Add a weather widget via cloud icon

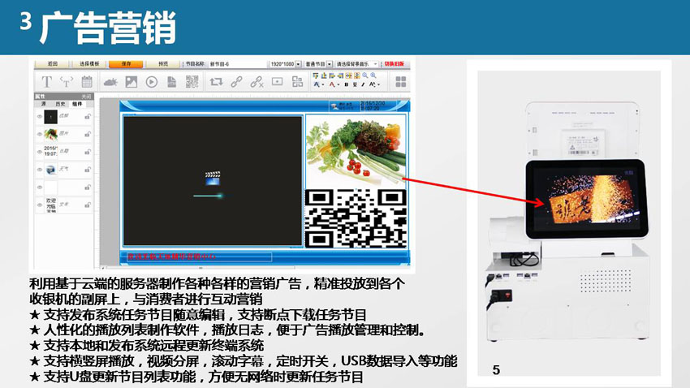[x=109, y=81]
